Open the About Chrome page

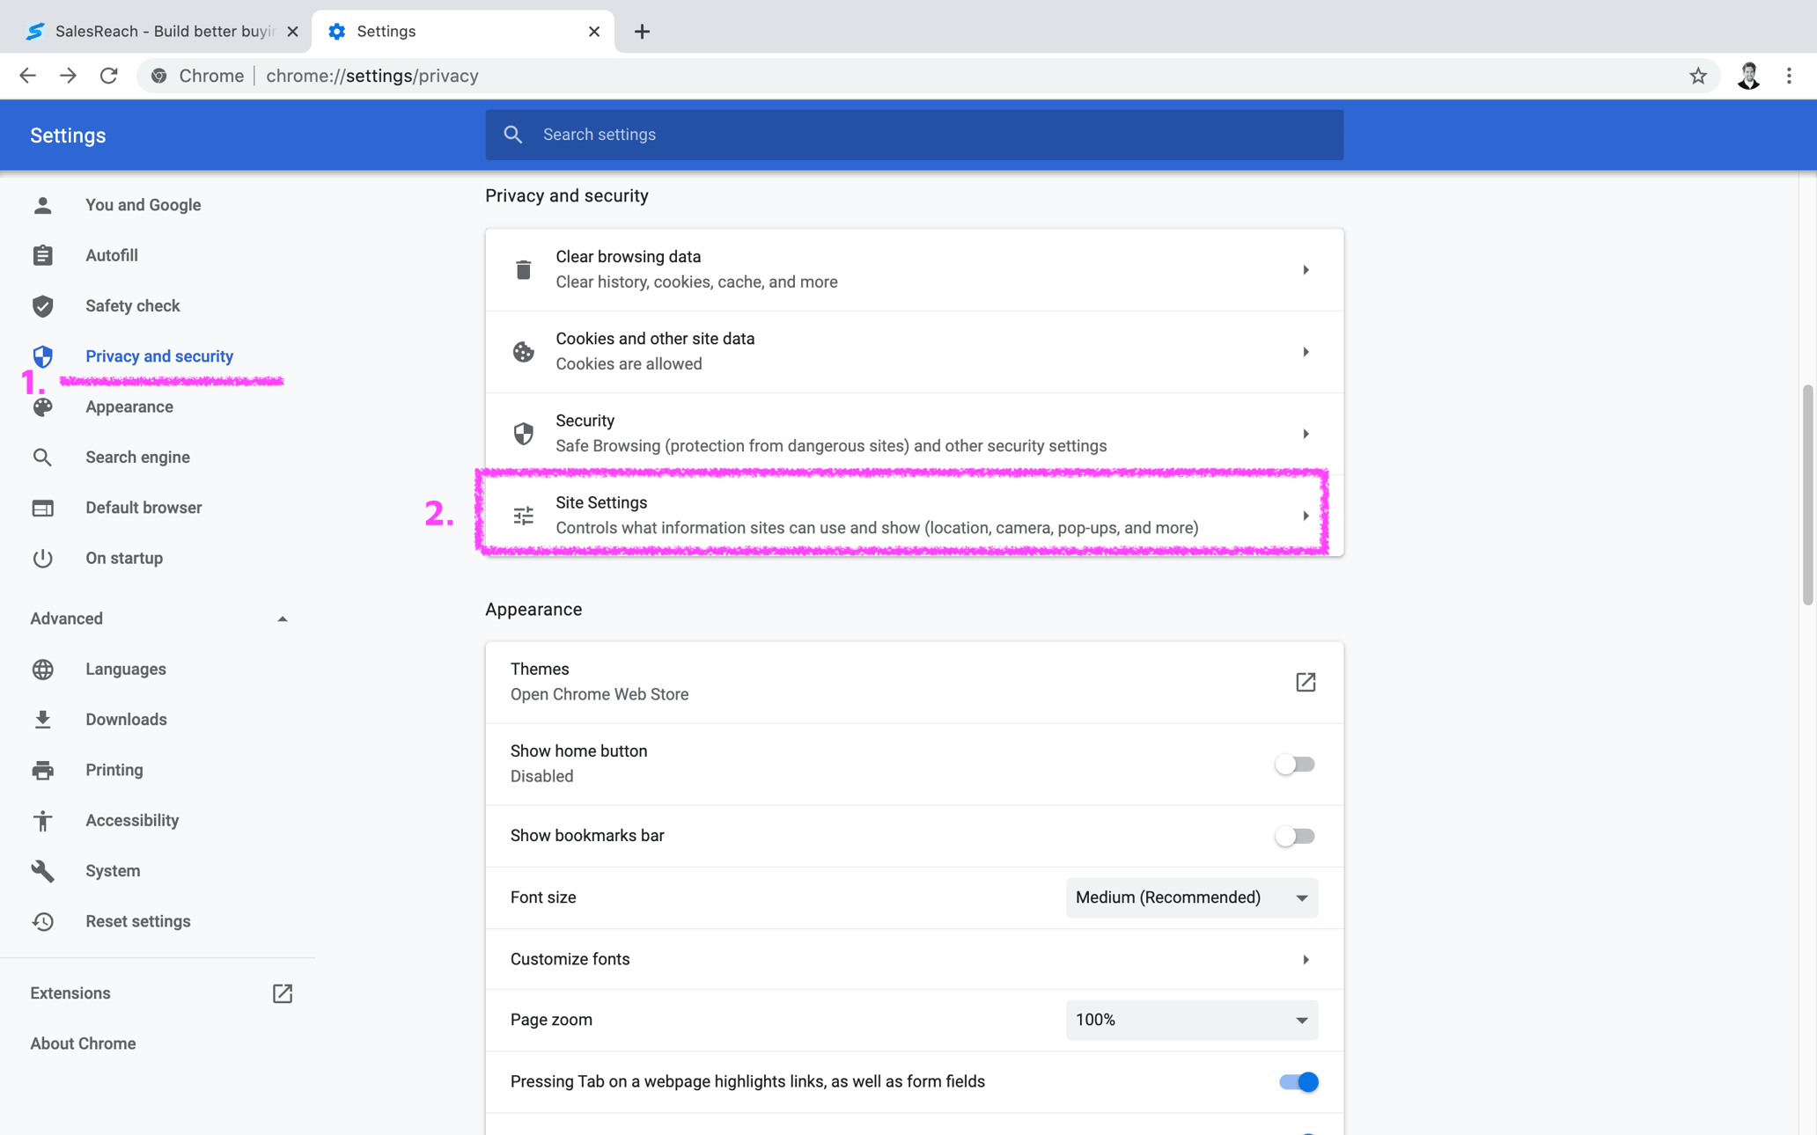point(83,1043)
